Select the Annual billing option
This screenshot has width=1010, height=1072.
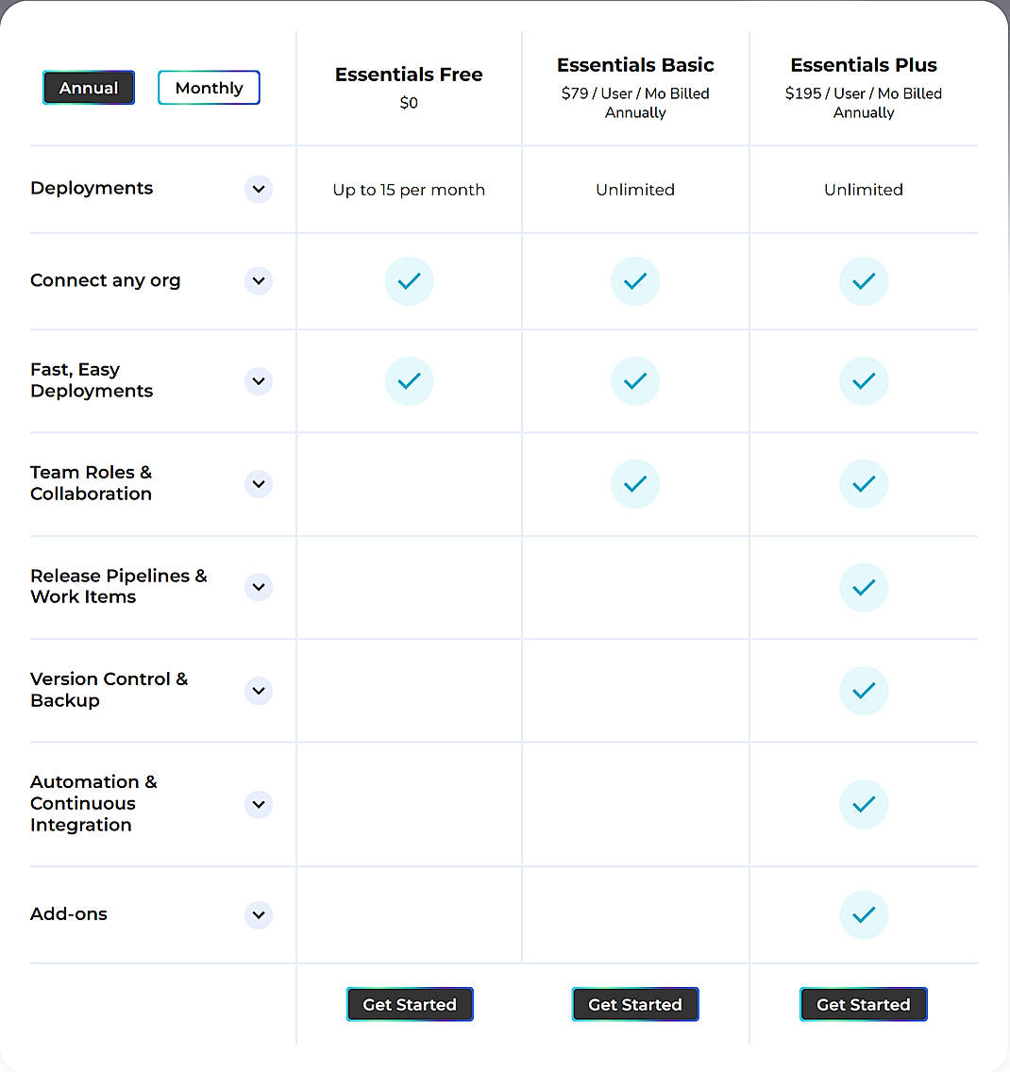[x=89, y=87]
